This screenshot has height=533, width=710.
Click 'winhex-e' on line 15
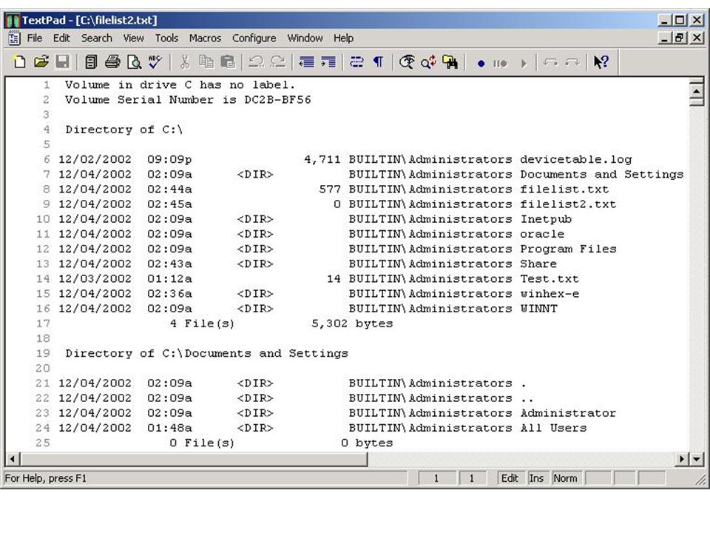[550, 294]
